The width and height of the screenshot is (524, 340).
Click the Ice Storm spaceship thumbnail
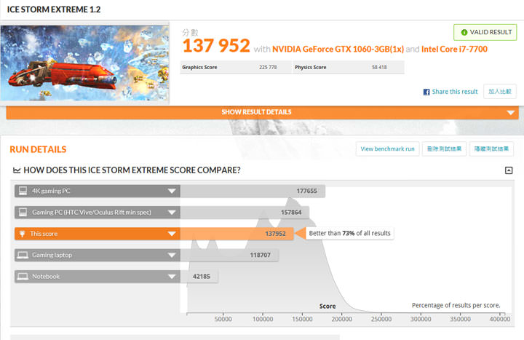(84, 64)
